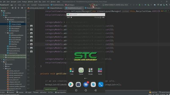Click the getCategory breadcrumb

click(70, 5)
